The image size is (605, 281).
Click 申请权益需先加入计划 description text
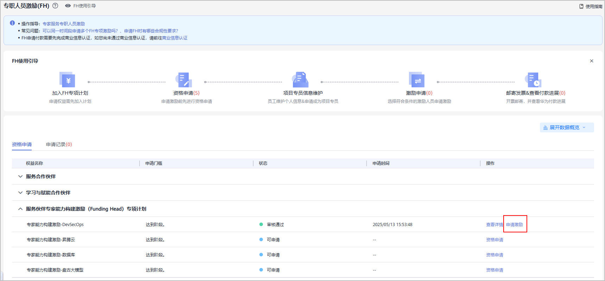point(70,101)
